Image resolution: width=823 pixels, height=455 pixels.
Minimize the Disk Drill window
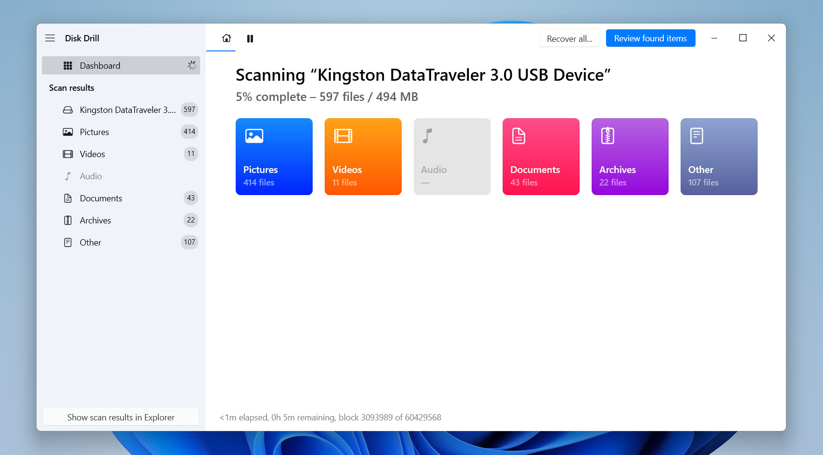[x=714, y=38]
